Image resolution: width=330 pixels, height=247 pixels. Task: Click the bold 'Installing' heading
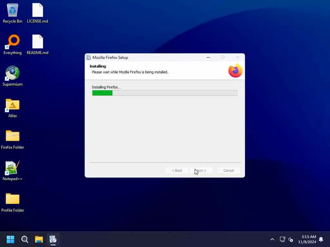click(x=98, y=66)
